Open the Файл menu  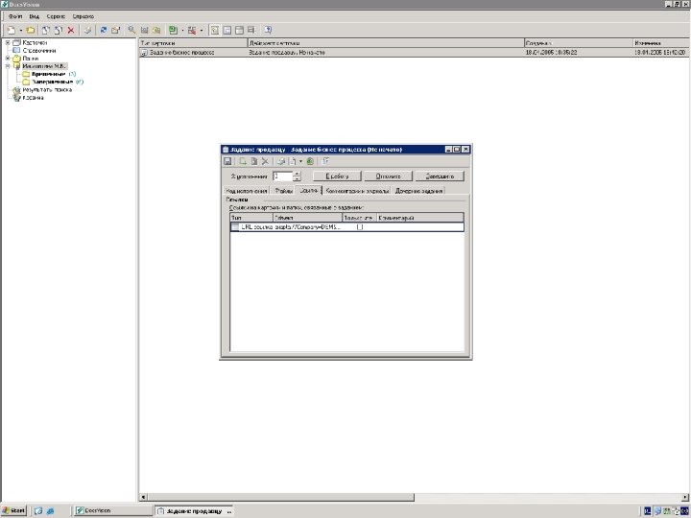tap(15, 16)
